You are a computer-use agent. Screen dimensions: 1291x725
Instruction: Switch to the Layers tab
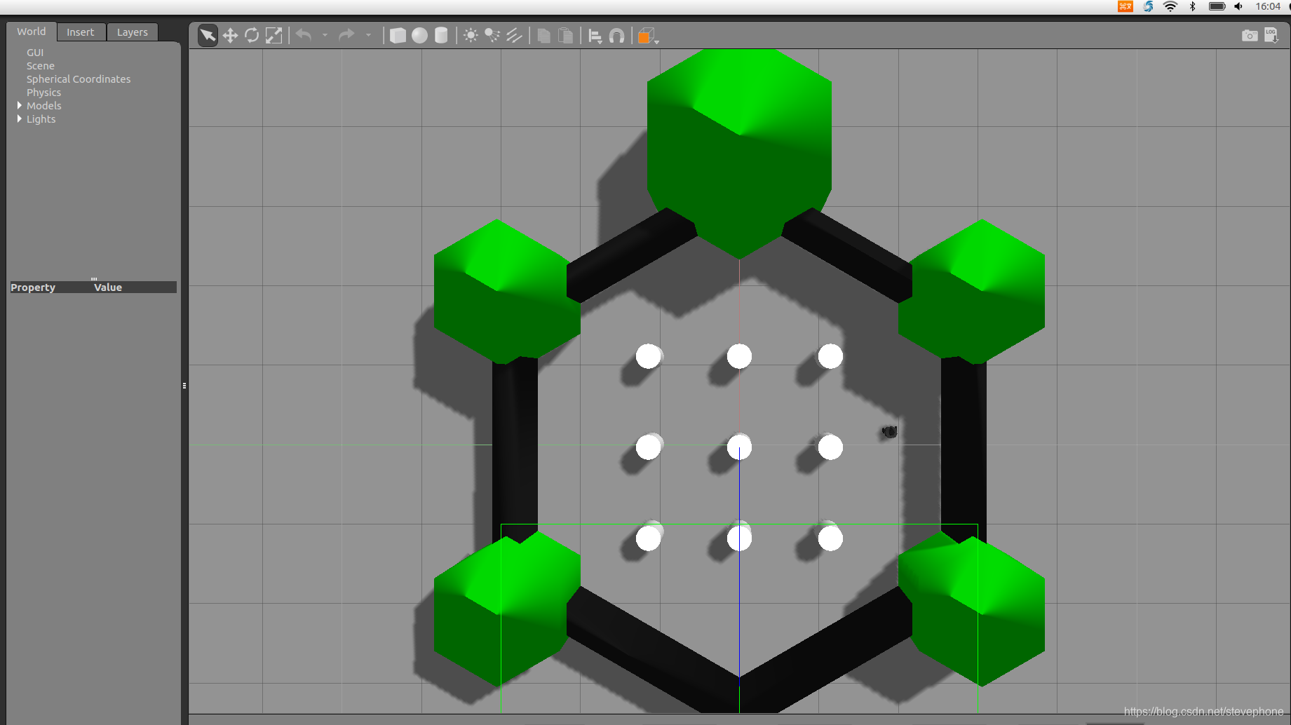tap(133, 32)
